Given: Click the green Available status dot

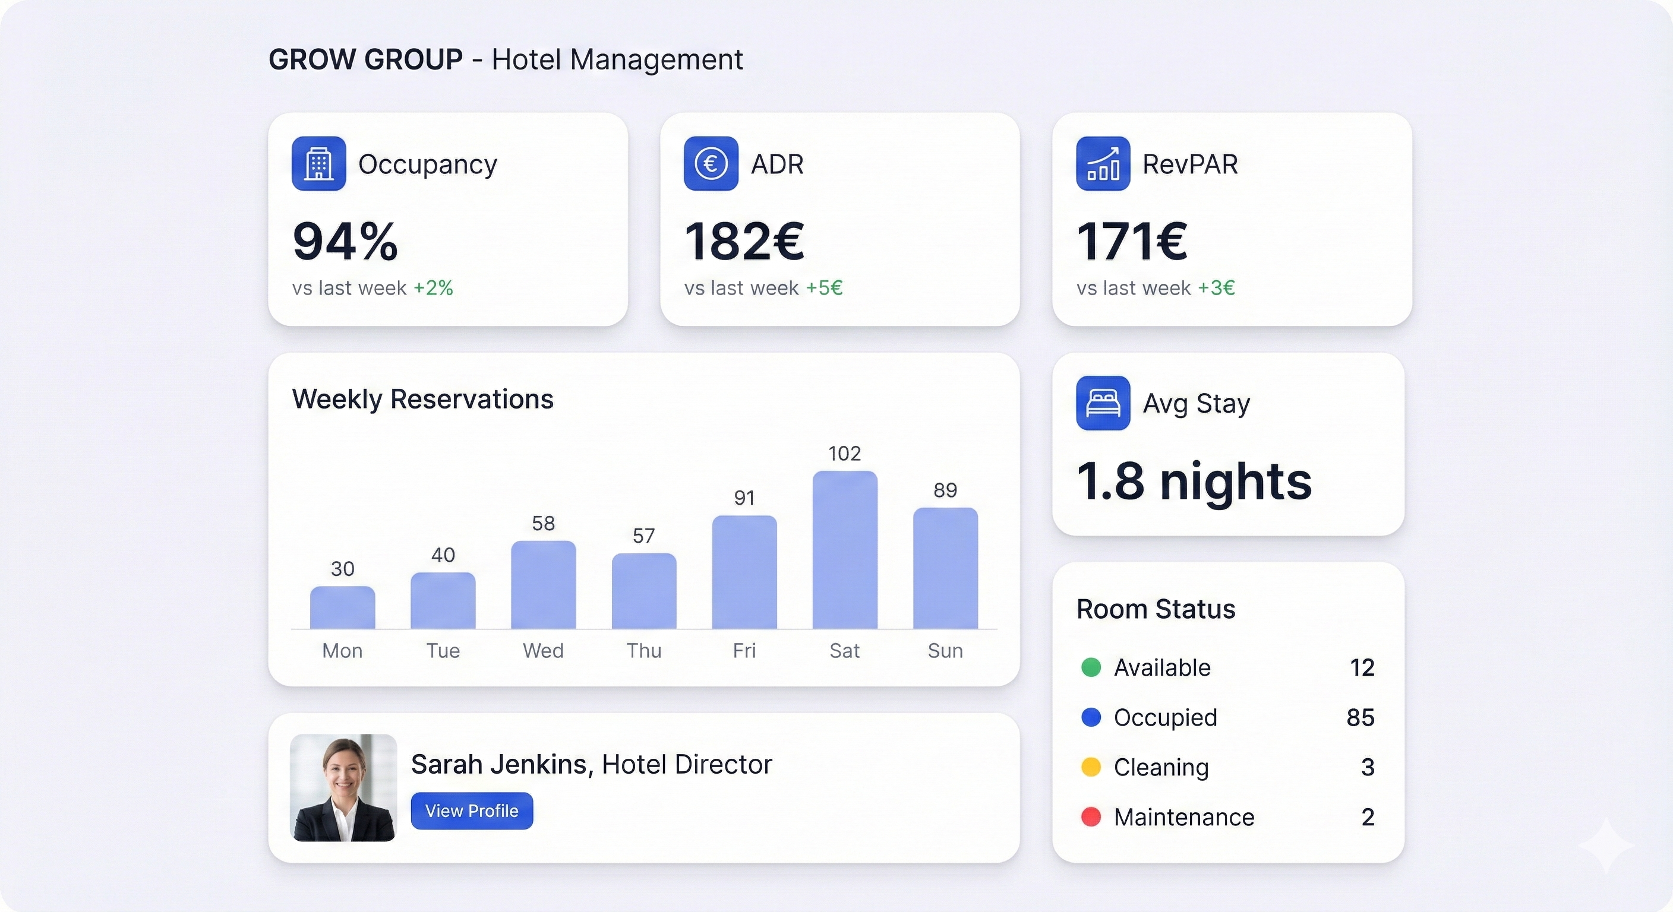Looking at the screenshot, I should 1091,667.
